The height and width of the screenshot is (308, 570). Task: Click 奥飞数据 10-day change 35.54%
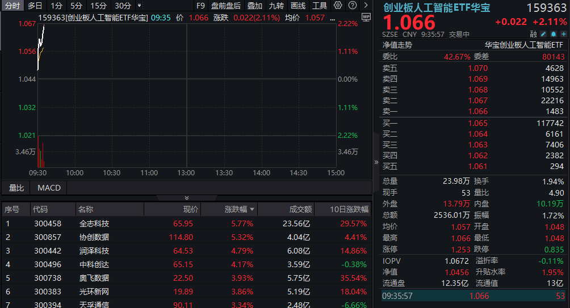pyautogui.click(x=353, y=278)
